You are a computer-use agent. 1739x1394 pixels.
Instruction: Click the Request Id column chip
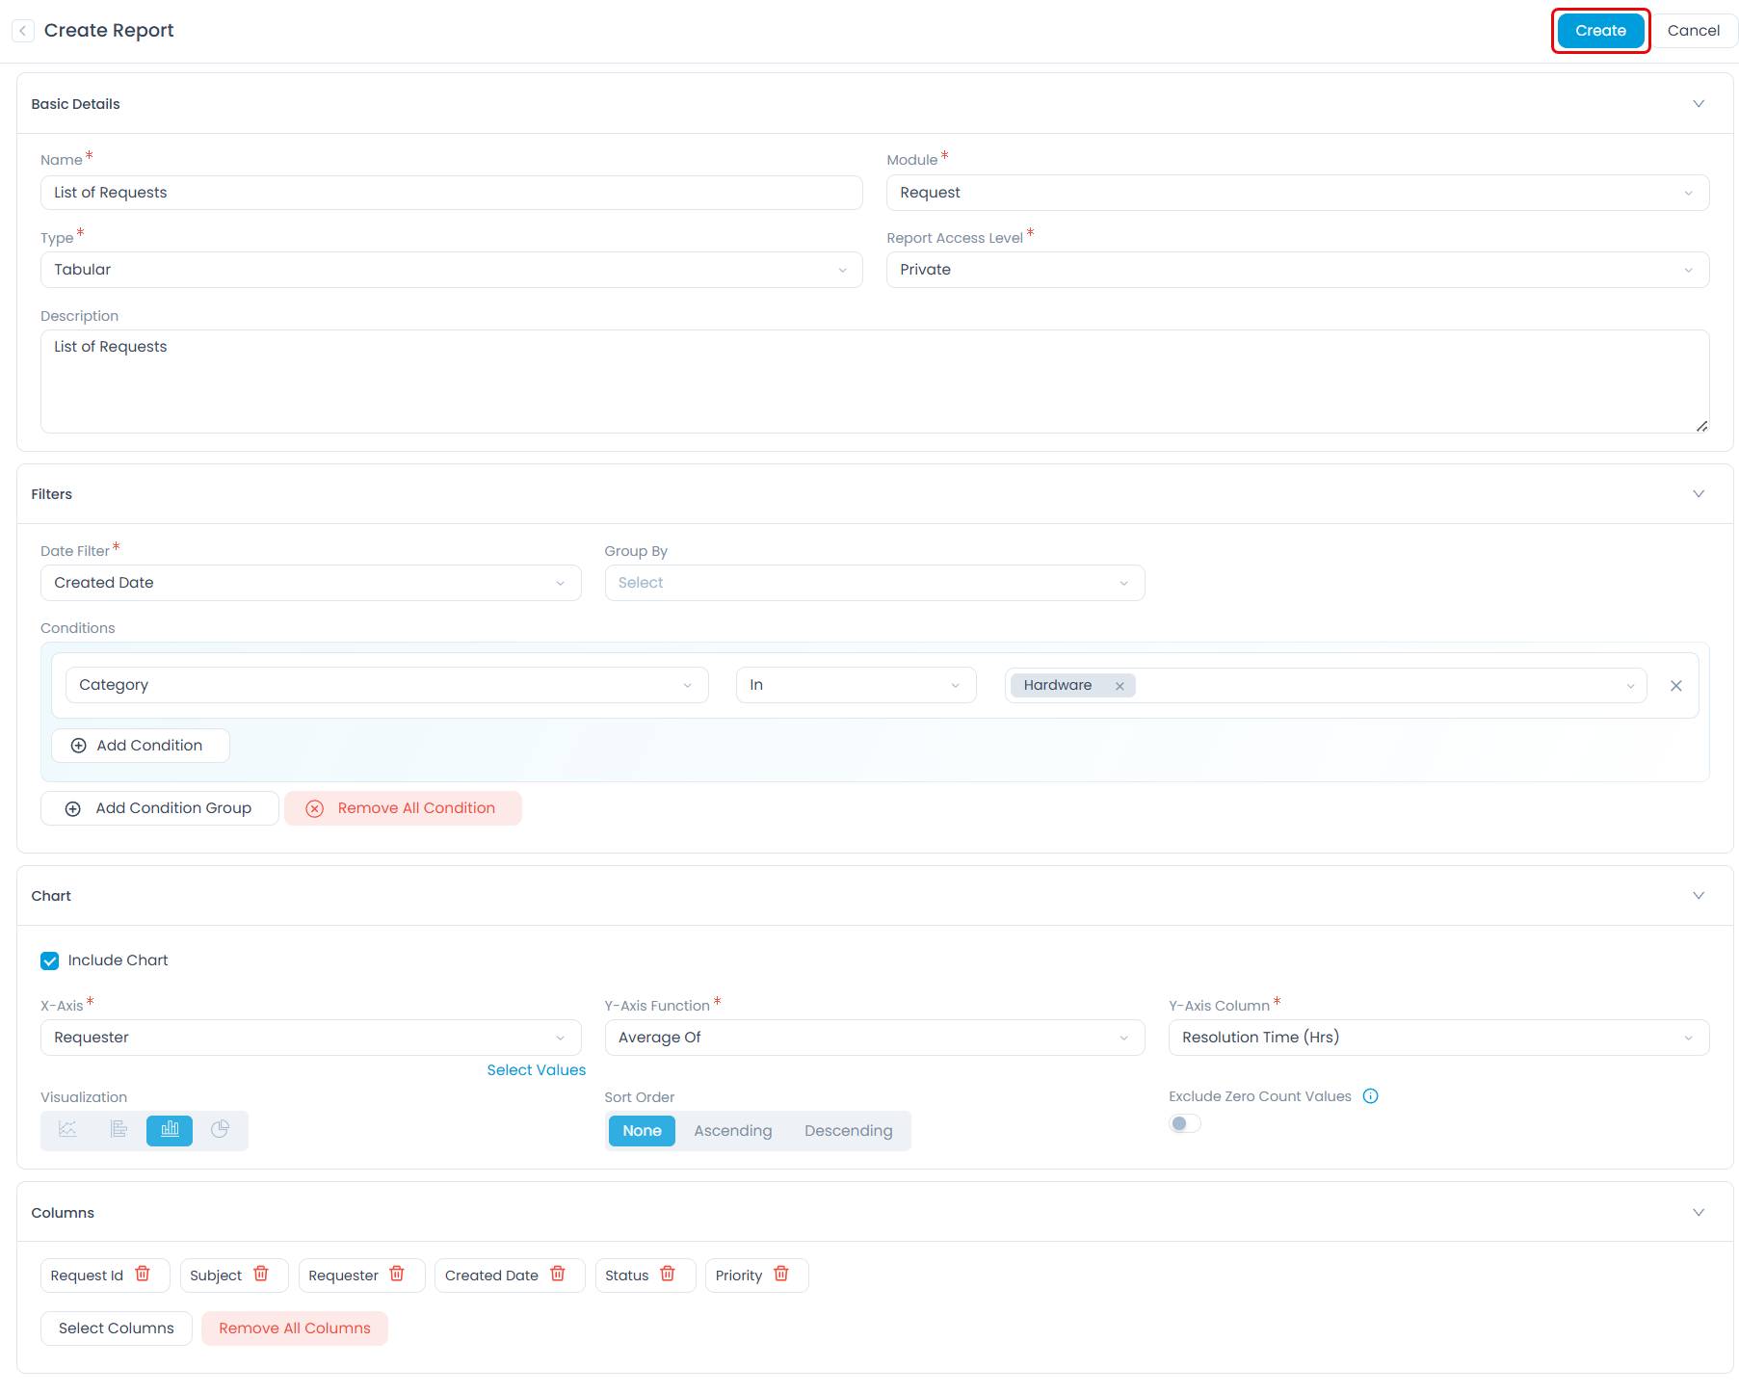pos(105,1276)
